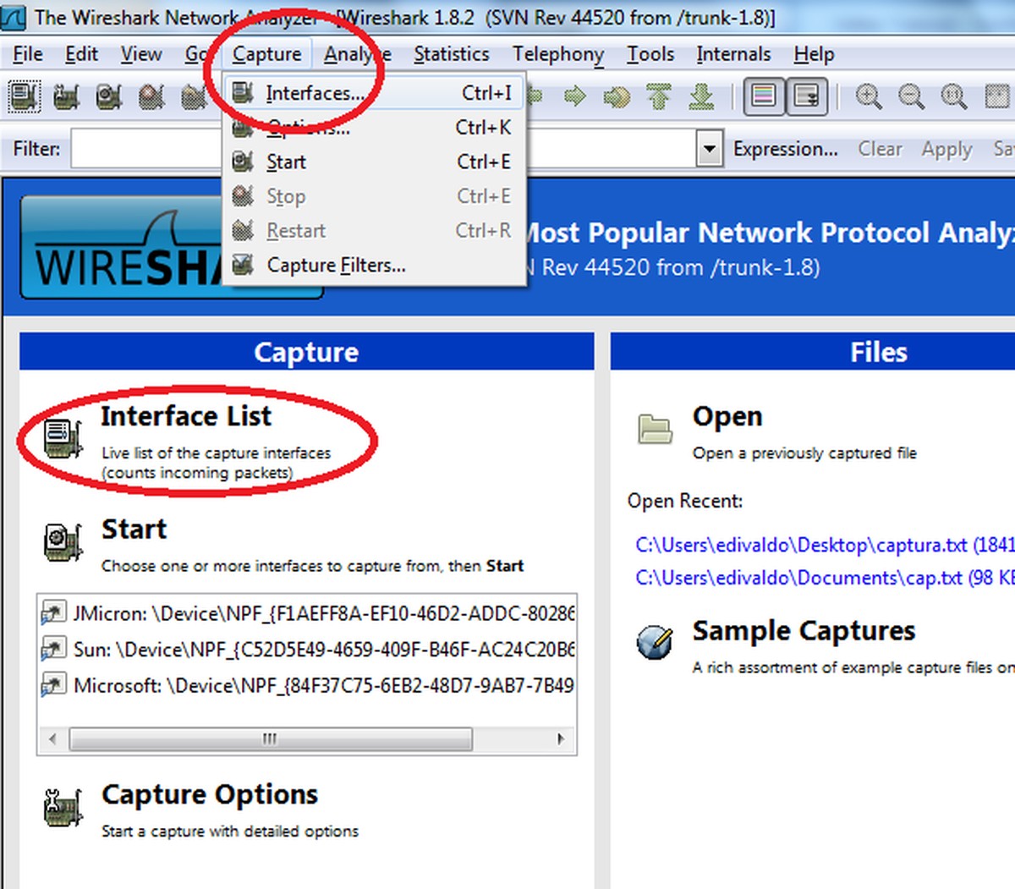Screen dimensions: 1015x889
Task: Click the Sample Captures globe icon
Action: (655, 643)
